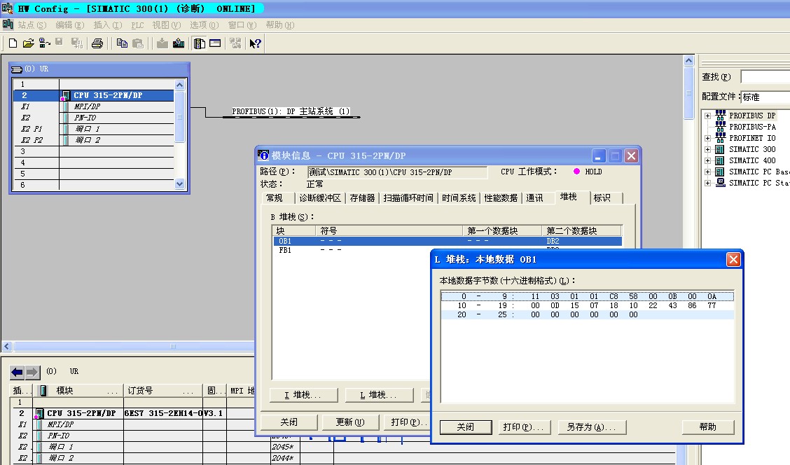Select the OB1 row in B stack
Image resolution: width=790 pixels, height=465 pixels.
click(448, 242)
